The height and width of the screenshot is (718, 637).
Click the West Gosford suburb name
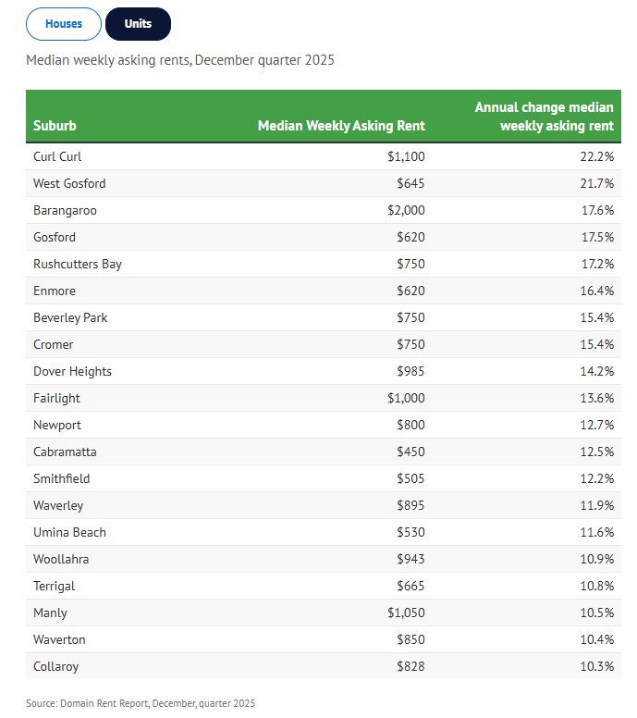click(x=69, y=183)
